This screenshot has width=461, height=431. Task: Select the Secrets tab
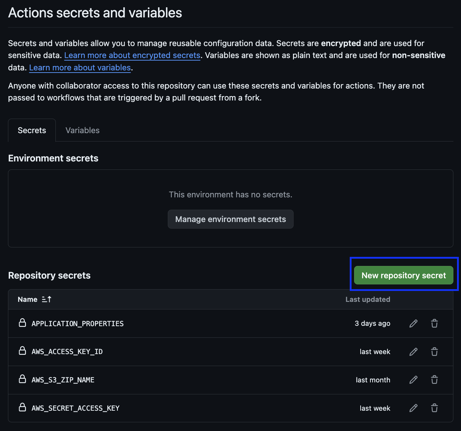tap(32, 130)
